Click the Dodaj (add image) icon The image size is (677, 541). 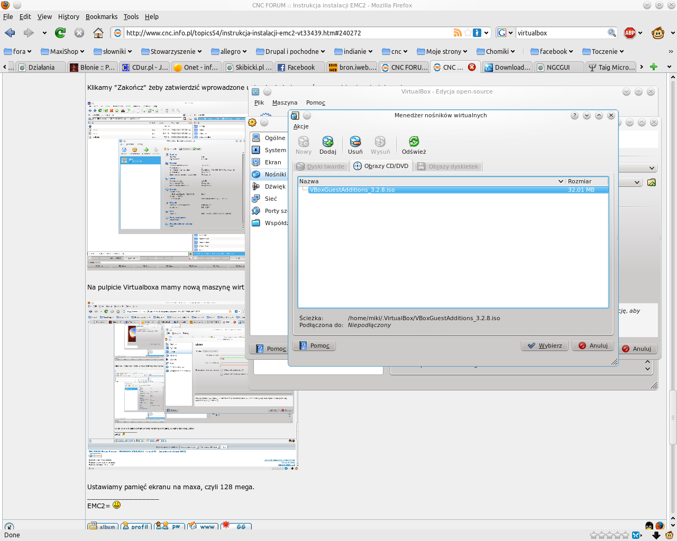coord(328,145)
